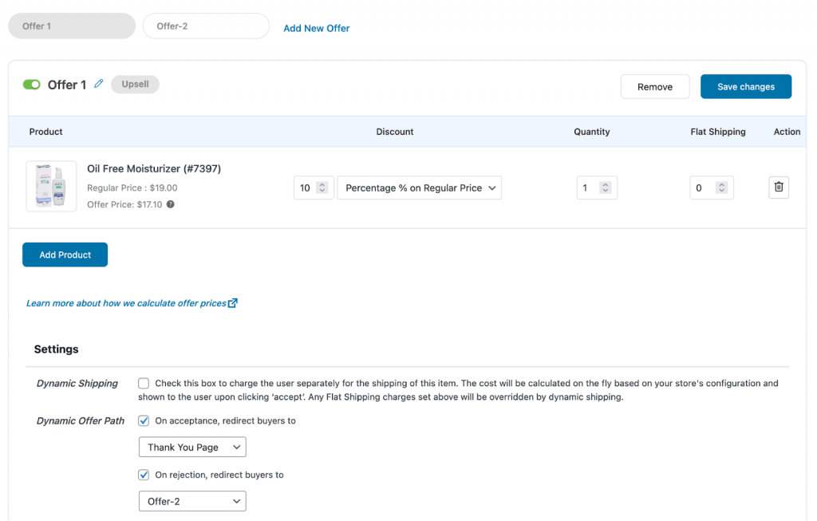This screenshot has width=817, height=521.
Task: Click the Dynamic Offer Path label
Action: (x=81, y=421)
